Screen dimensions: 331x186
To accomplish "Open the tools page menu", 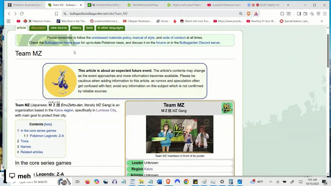I will pos(89,28).
